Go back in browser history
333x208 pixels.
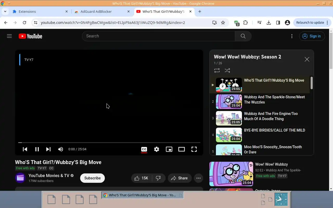[x=6, y=23]
